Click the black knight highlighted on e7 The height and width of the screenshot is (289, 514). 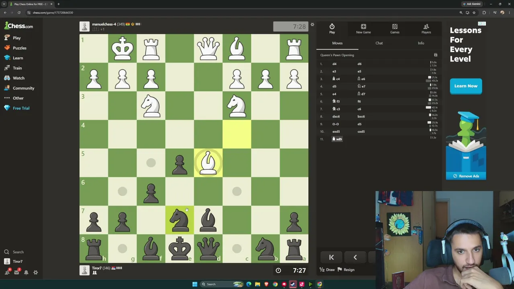pyautogui.click(x=179, y=220)
